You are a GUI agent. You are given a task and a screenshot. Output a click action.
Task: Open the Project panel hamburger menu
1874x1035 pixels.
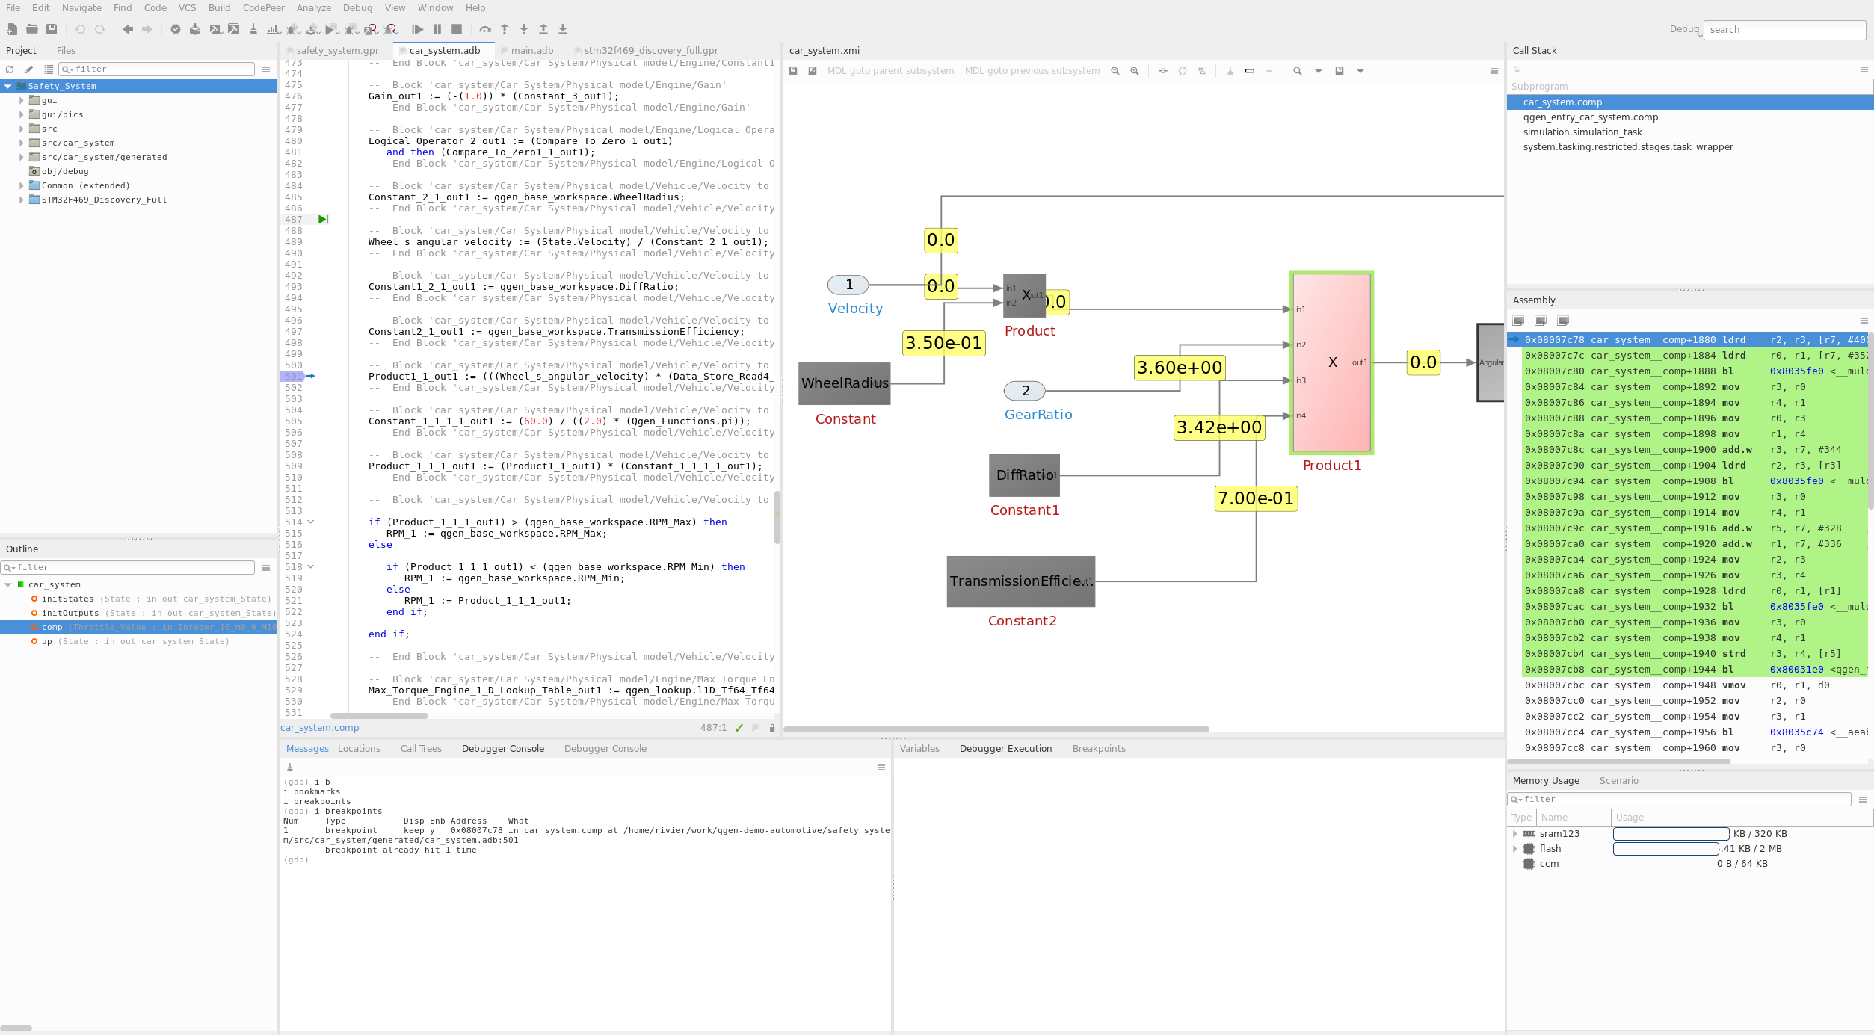point(266,69)
